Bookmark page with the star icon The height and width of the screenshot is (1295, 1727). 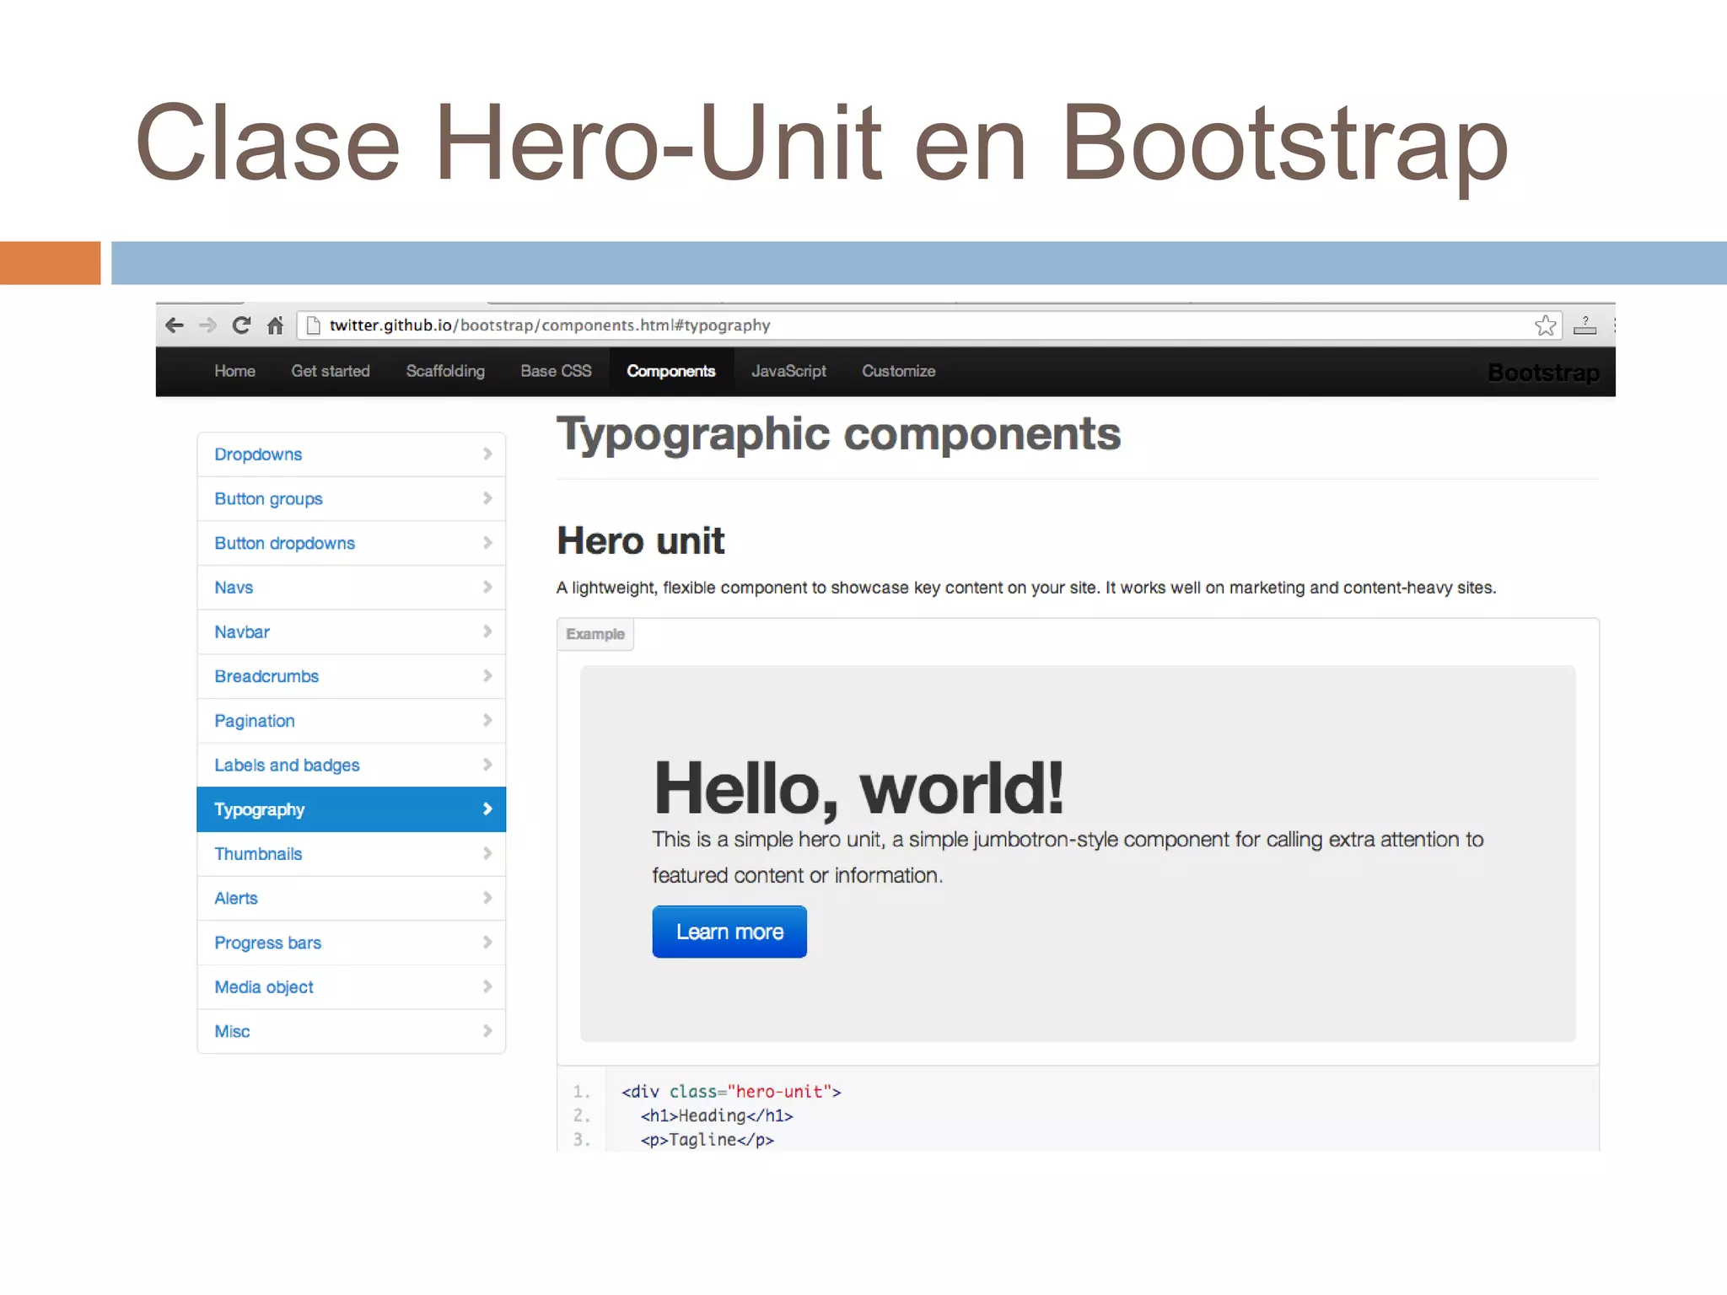tap(1545, 325)
